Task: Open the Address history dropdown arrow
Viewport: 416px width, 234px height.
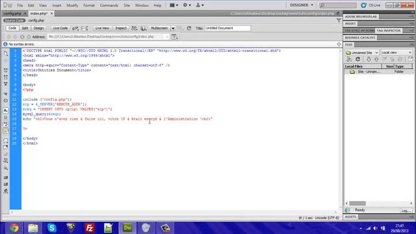Action: 167,36
